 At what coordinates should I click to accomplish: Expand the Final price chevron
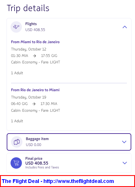(x=125, y=163)
